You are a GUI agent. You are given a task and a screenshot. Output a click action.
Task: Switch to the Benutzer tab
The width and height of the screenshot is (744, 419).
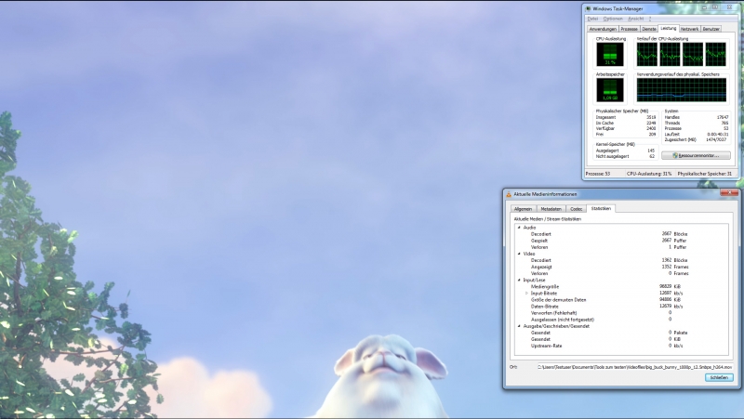coord(711,29)
